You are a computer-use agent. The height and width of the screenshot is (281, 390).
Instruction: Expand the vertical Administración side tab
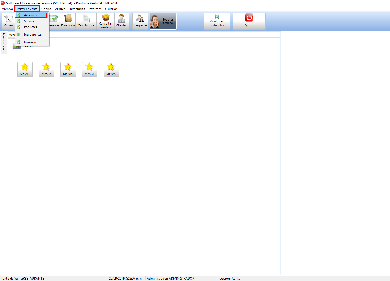(x=4, y=42)
